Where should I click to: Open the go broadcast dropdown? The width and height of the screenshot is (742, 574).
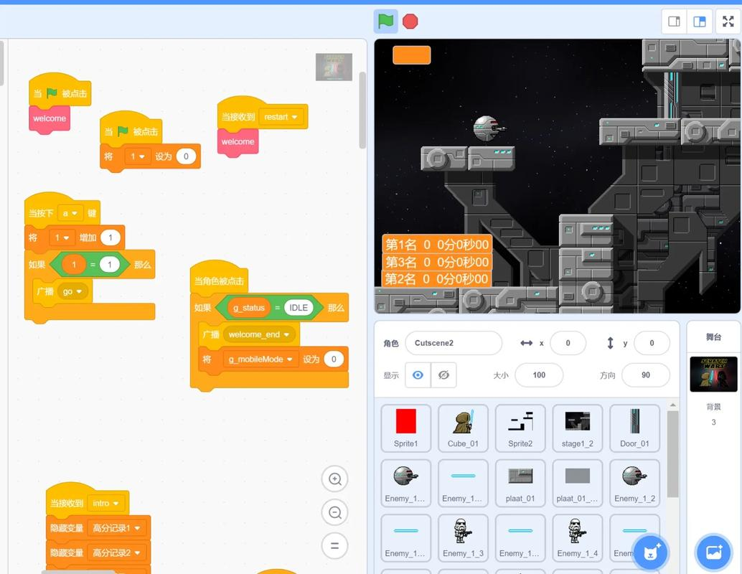tap(72, 291)
